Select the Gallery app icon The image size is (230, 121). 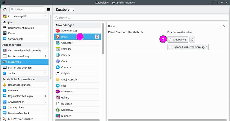tap(58, 98)
